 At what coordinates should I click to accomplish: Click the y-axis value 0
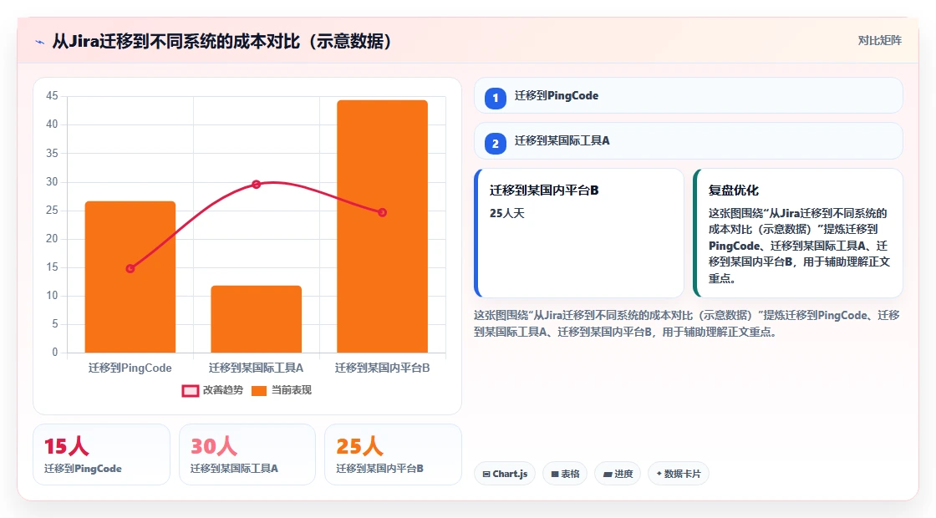point(55,352)
